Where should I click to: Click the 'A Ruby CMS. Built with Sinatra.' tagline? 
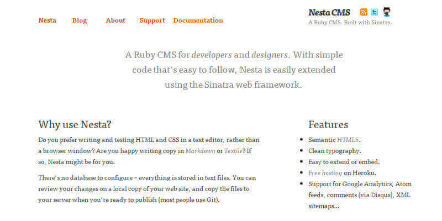click(350, 23)
